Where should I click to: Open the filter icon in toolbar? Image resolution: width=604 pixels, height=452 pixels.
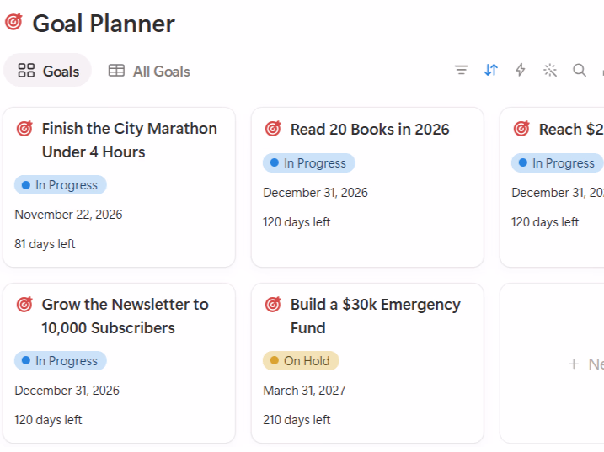click(x=461, y=70)
